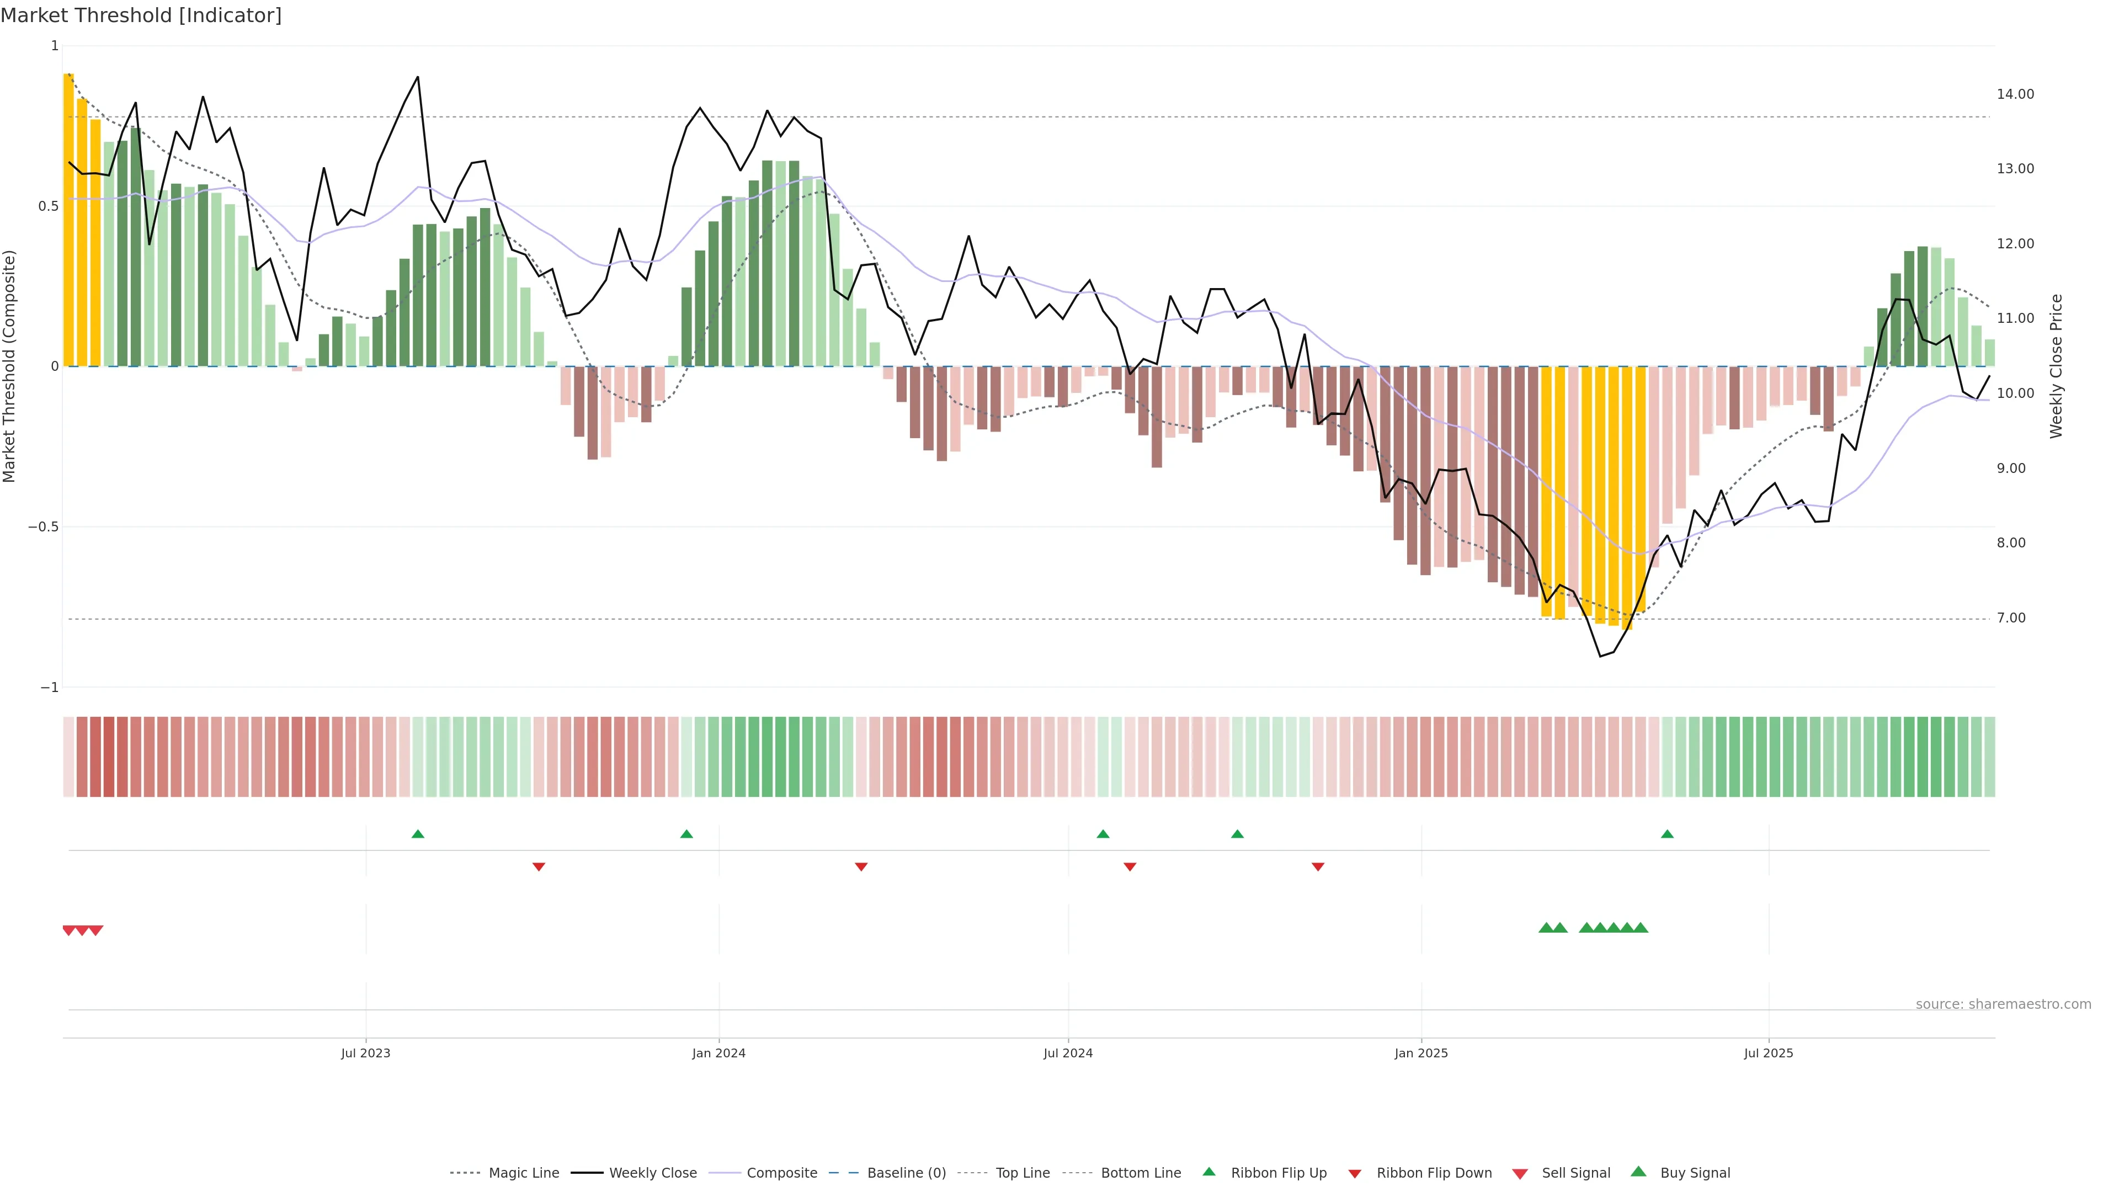
Task: Click the Weekly Close Price axis title
Action: 2057,366
